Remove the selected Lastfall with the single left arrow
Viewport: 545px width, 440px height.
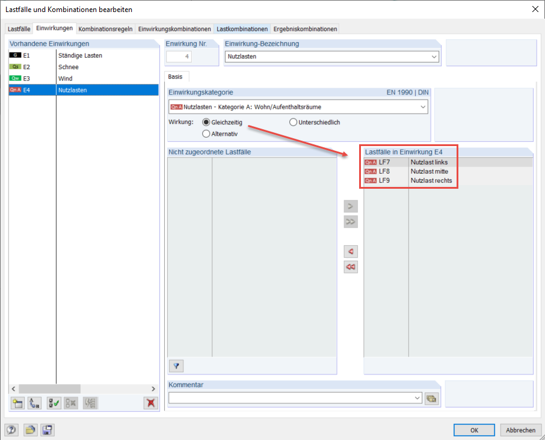click(x=351, y=251)
